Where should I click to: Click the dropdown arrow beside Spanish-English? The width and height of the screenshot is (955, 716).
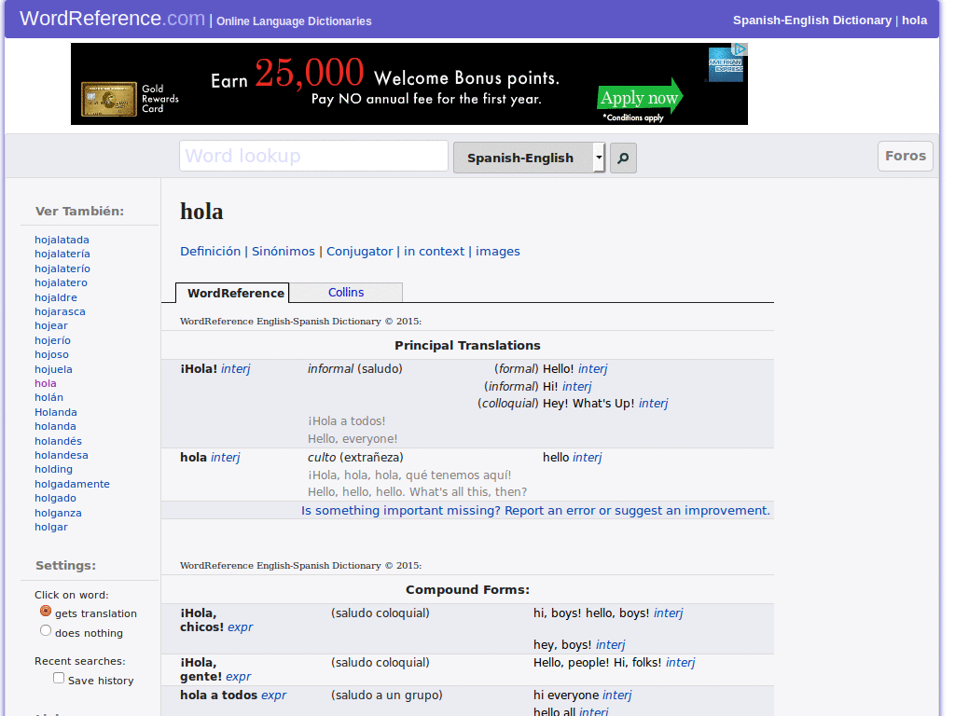600,158
